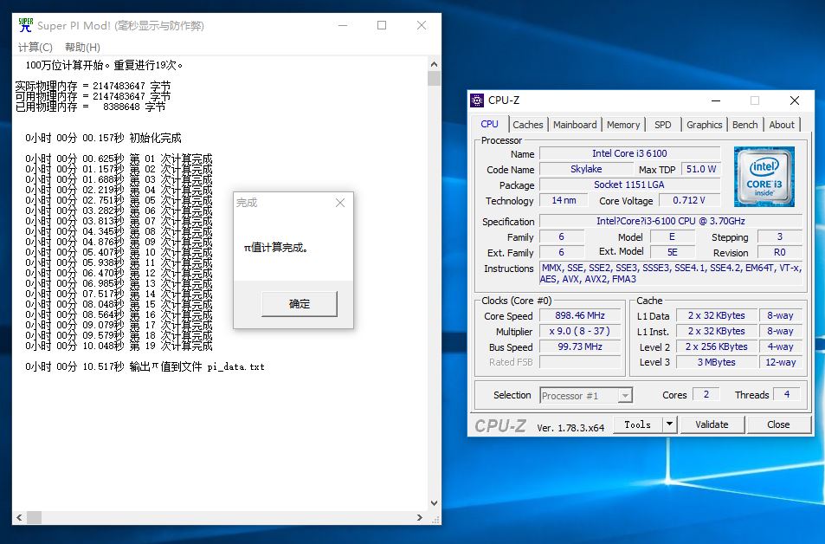This screenshot has width=825, height=544.
Task: Minimize the Super PI window
Action: coord(342,25)
